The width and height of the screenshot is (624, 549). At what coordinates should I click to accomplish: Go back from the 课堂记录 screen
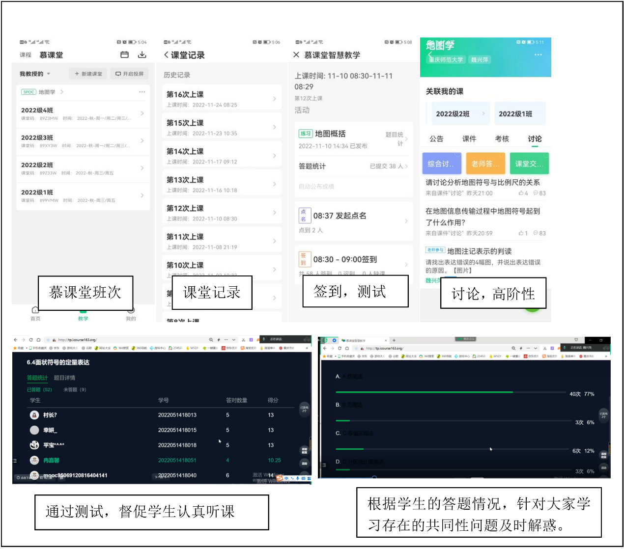166,55
